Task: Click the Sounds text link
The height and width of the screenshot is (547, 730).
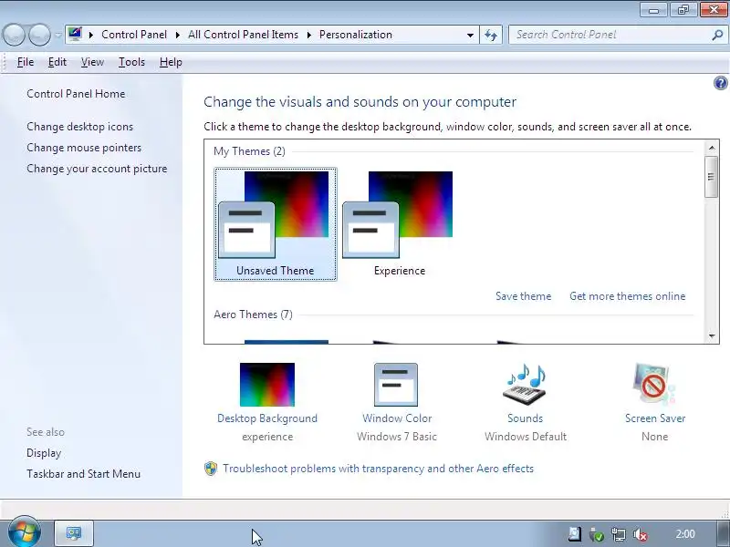Action: click(526, 418)
